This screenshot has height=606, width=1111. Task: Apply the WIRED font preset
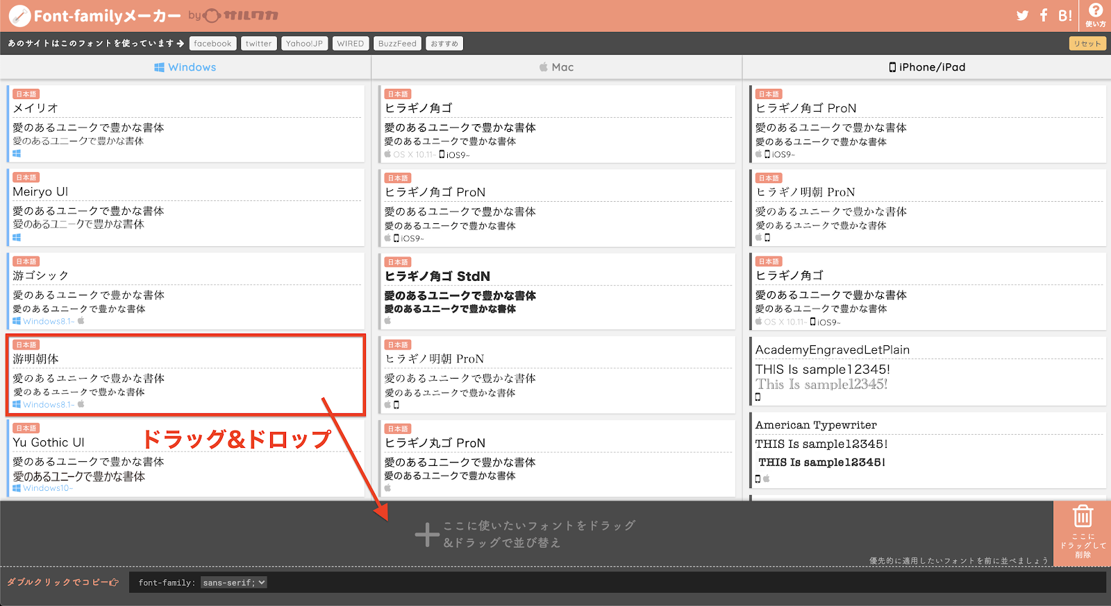pos(350,44)
